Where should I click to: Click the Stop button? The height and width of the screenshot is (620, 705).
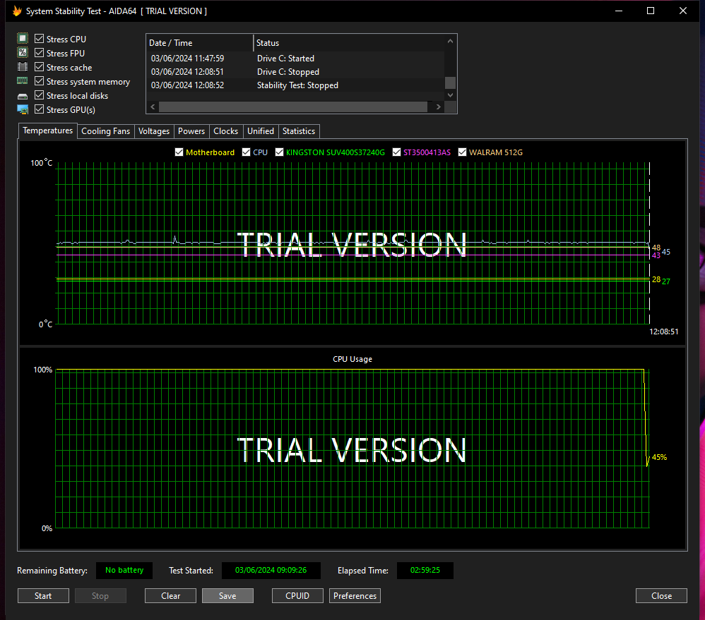(x=100, y=596)
